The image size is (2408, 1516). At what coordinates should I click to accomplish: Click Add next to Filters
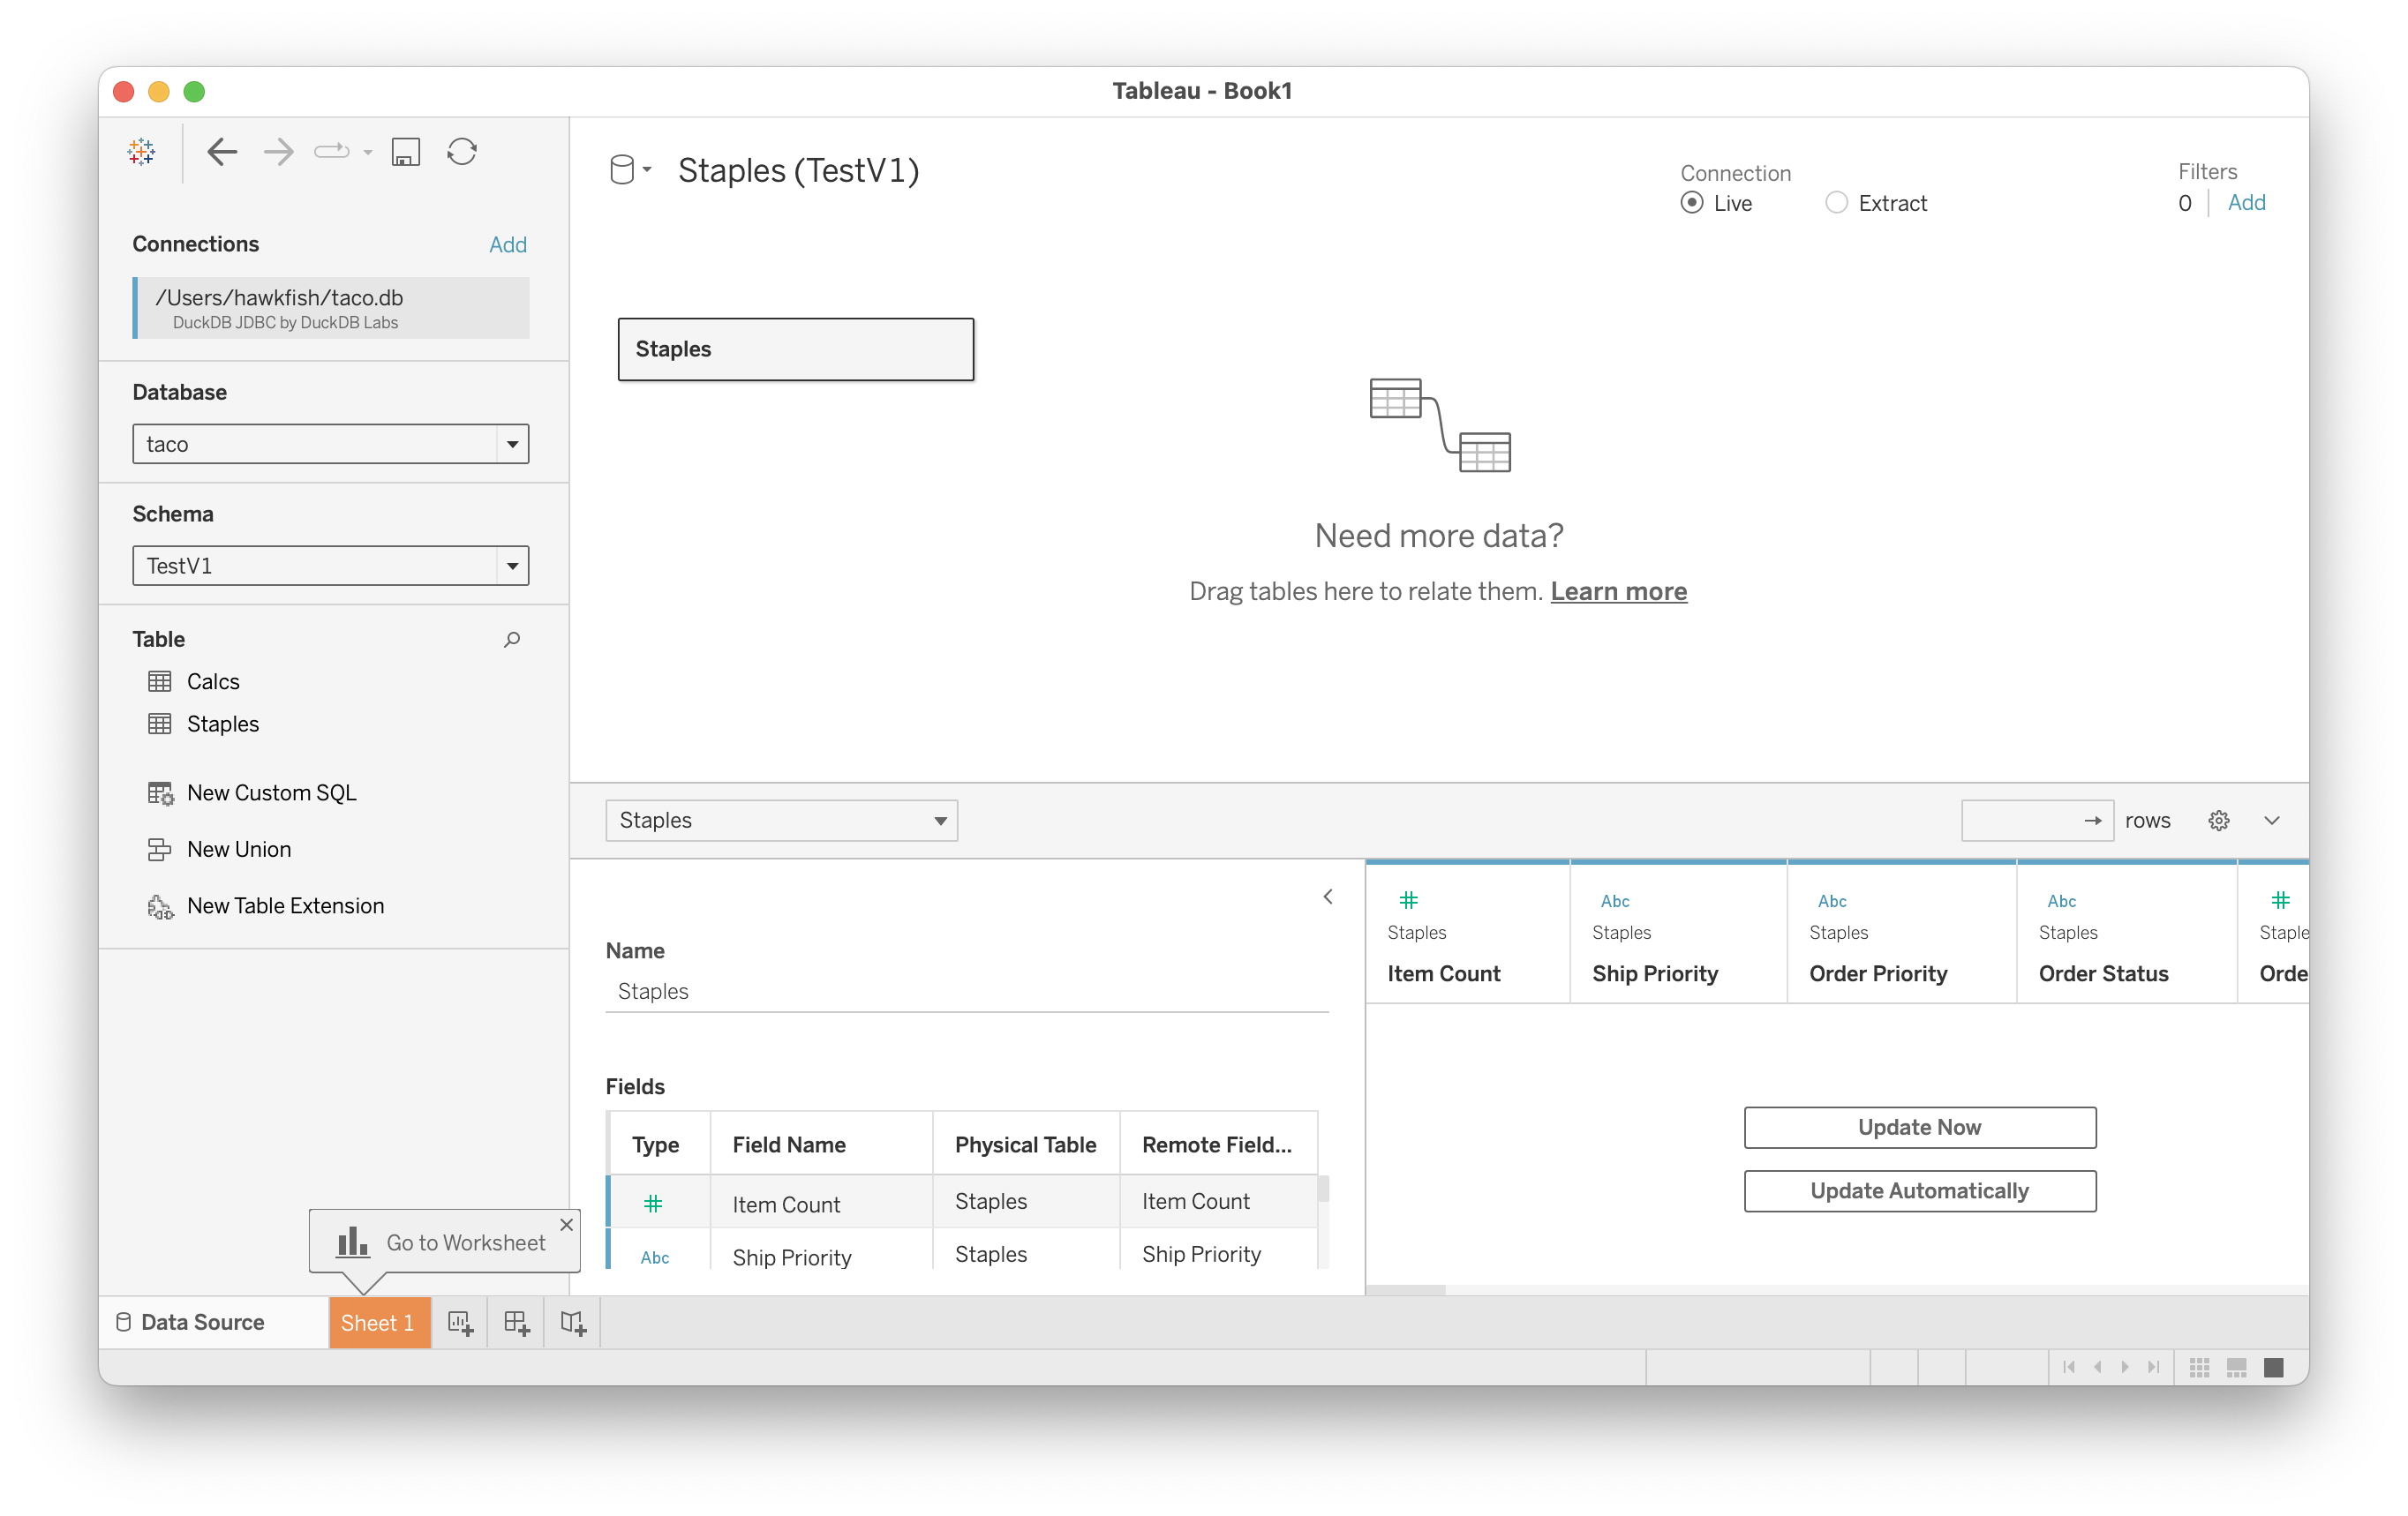click(2246, 202)
